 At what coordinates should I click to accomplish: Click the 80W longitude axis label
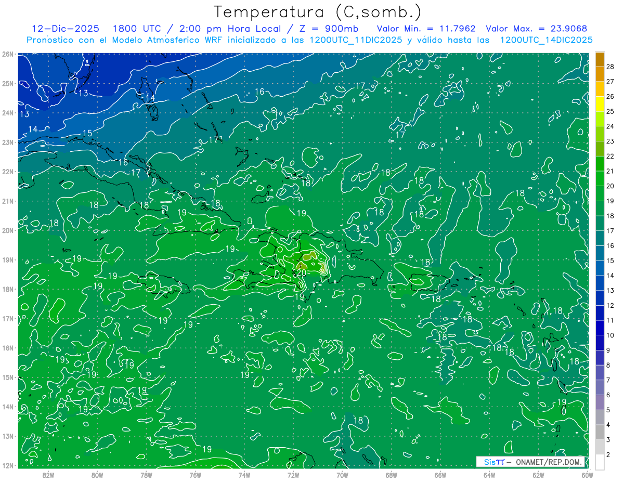click(x=97, y=474)
